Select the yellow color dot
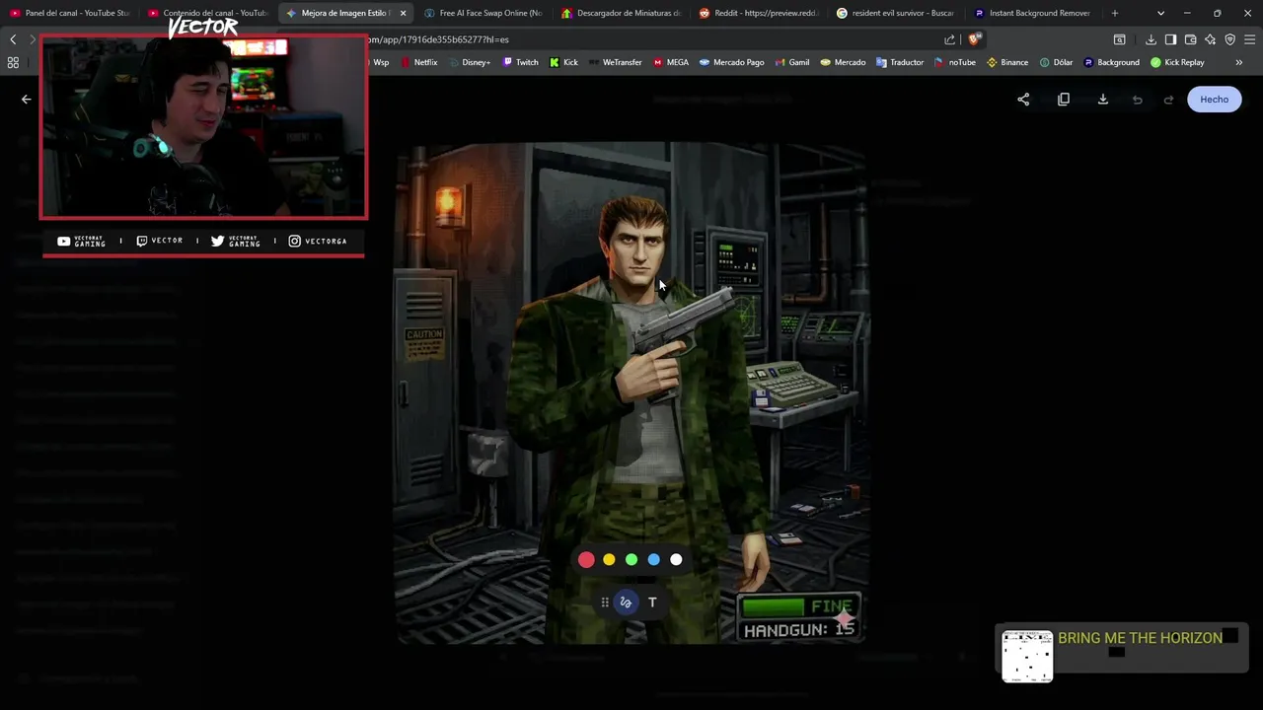Viewport: 1263px width, 710px height. (x=609, y=560)
